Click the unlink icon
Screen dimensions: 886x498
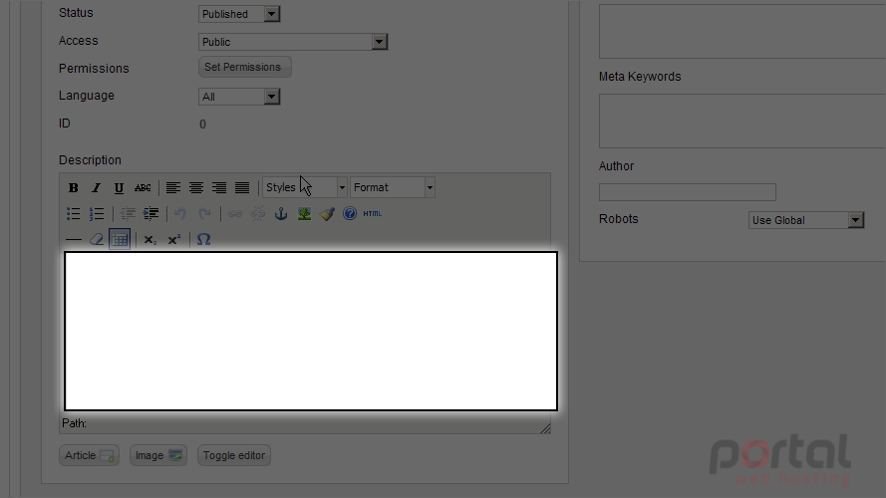pos(258,213)
